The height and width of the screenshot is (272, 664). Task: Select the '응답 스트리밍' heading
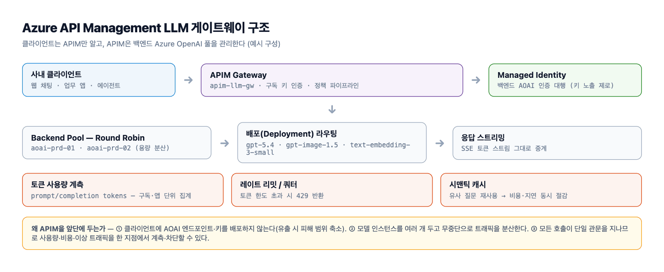[483, 138]
